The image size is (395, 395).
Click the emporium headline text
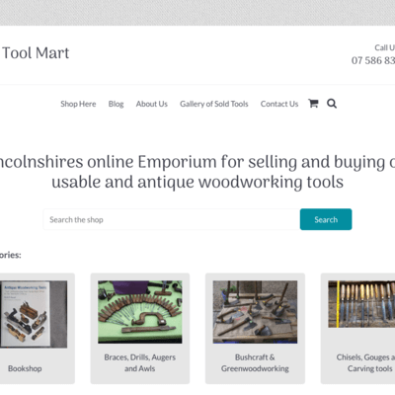[x=197, y=172]
